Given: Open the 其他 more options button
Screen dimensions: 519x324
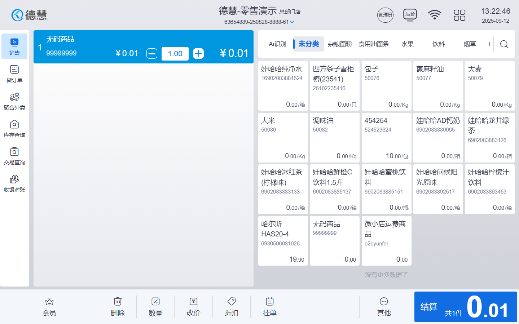Looking at the screenshot, I should (384, 307).
